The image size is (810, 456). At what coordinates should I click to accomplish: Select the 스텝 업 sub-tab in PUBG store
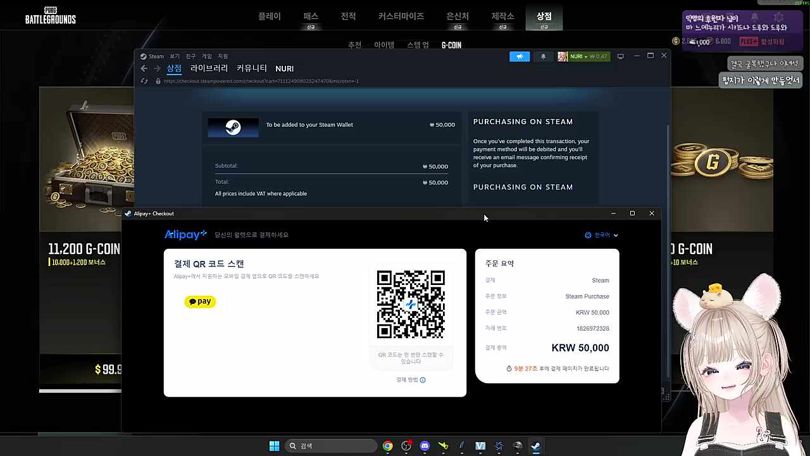(418, 45)
